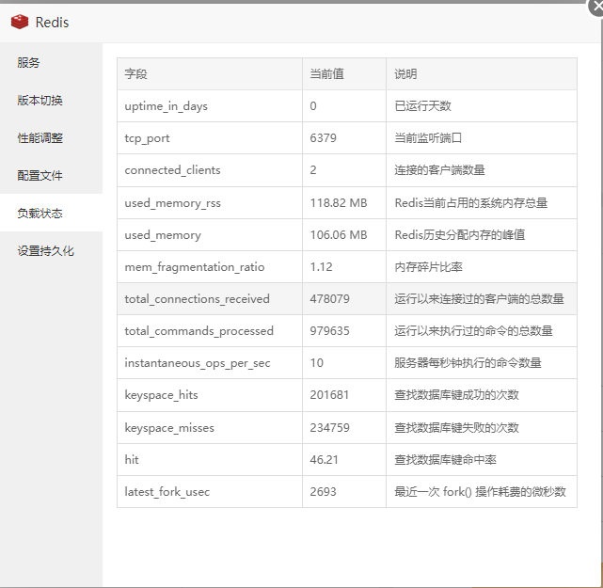The height and width of the screenshot is (588, 603).
Task: Click the 字段 column header
Action: (x=210, y=73)
